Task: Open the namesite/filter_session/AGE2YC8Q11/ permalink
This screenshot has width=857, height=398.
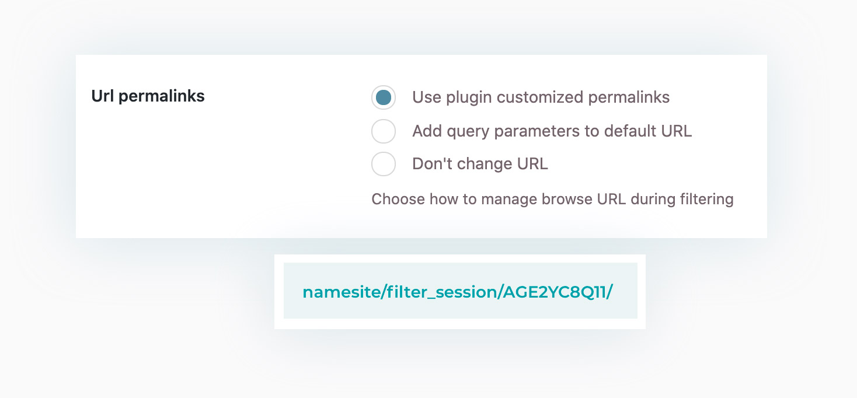Action: (x=458, y=292)
